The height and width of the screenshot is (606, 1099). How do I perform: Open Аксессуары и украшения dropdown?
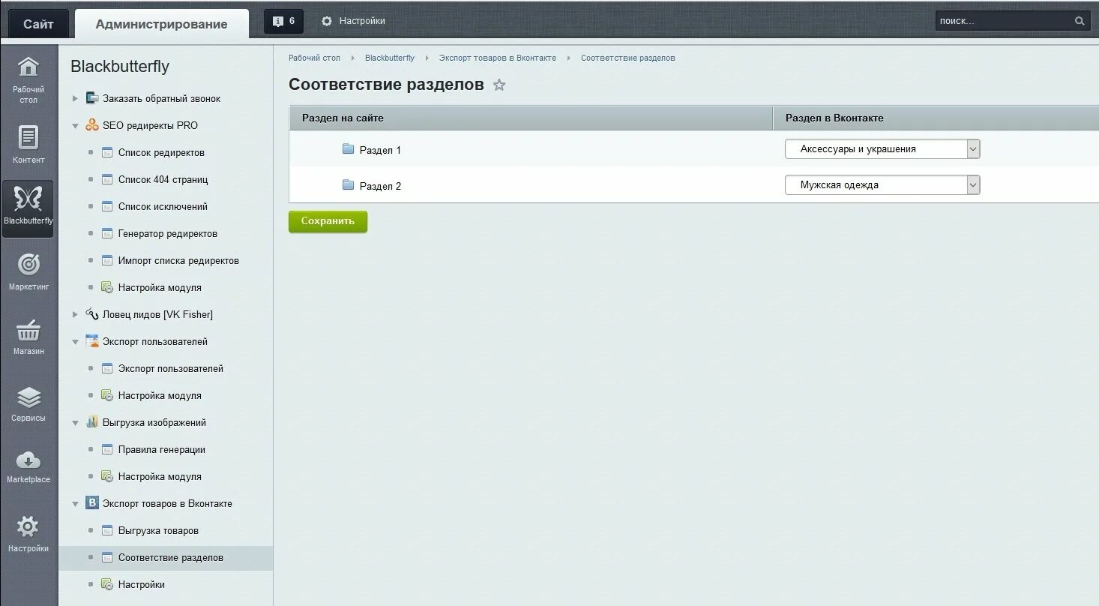click(x=882, y=149)
